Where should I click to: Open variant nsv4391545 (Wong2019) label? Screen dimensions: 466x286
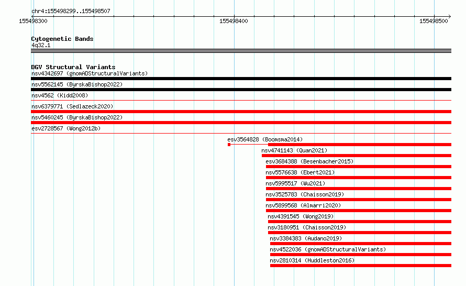pos(301,216)
